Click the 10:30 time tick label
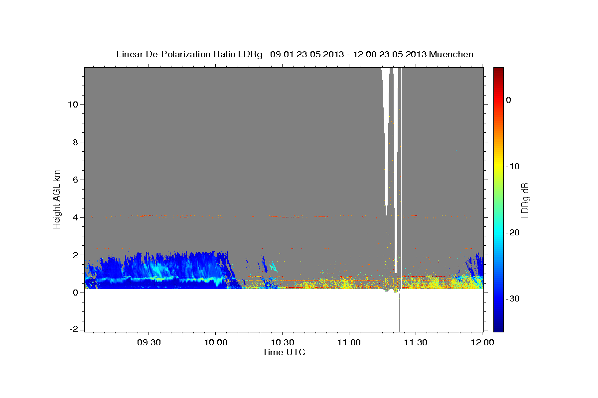 click(283, 343)
